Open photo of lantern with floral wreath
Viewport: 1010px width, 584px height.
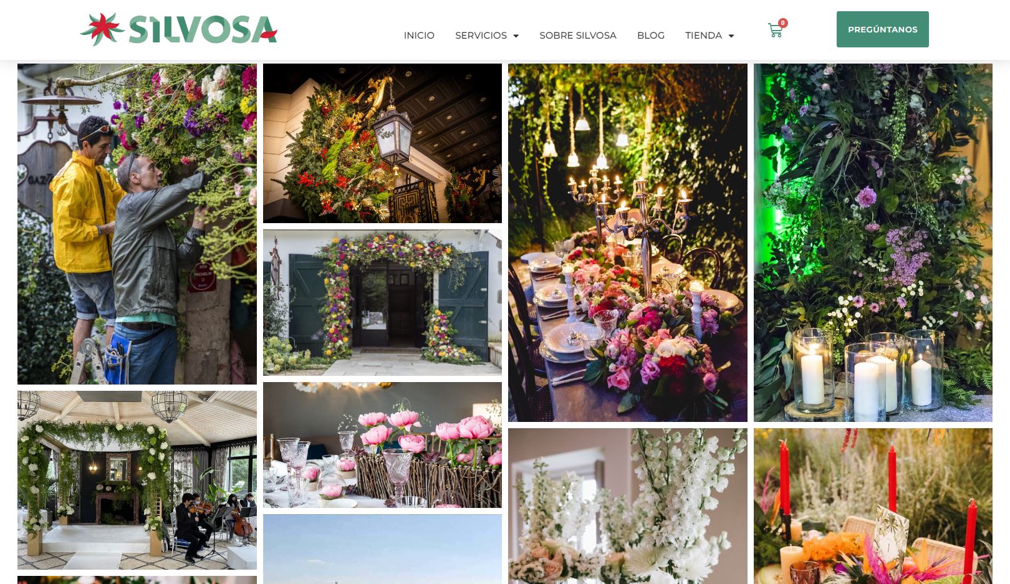point(382,143)
